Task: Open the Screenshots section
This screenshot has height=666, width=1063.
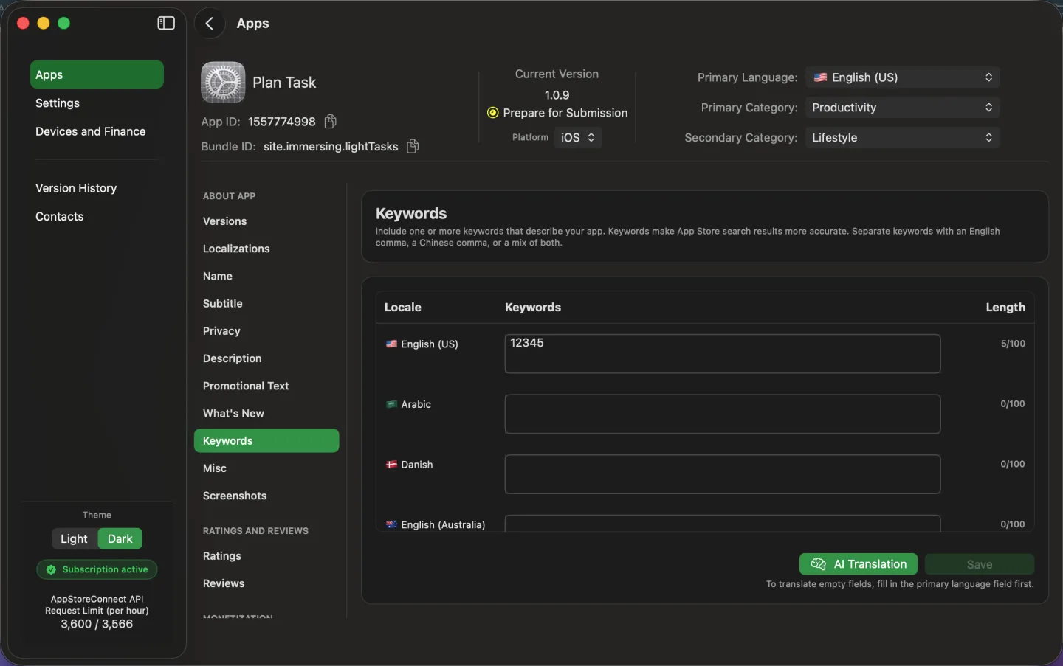Action: pos(235,496)
